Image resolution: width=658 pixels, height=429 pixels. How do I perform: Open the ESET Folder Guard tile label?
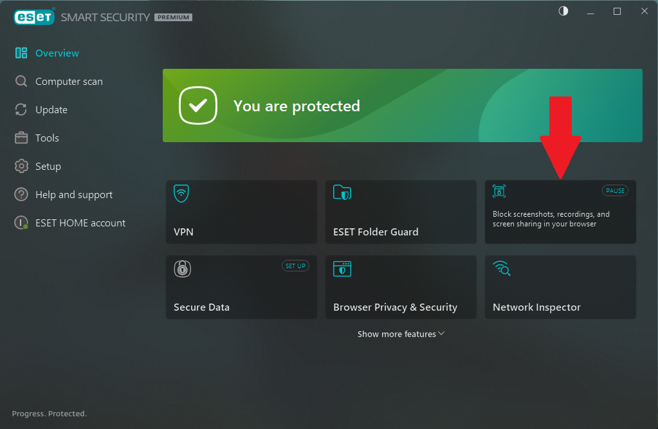(x=376, y=232)
